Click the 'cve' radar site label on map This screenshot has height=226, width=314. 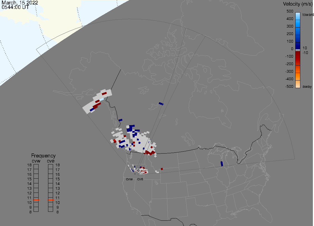click(x=140, y=179)
